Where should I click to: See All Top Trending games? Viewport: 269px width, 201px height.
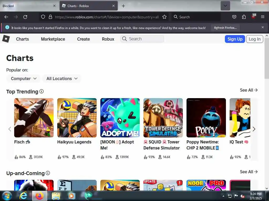[x=249, y=90]
